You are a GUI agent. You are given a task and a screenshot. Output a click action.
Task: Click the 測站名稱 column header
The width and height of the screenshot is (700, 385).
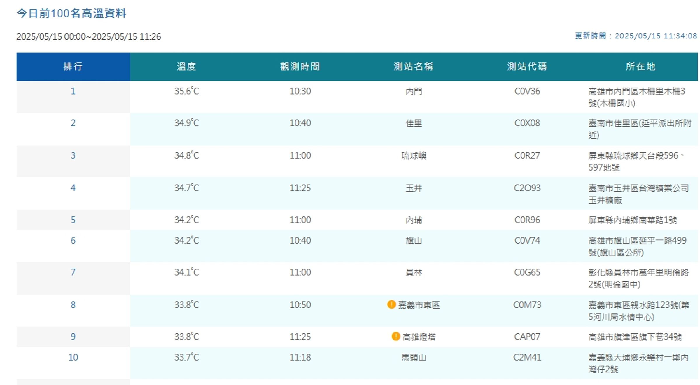coord(414,66)
